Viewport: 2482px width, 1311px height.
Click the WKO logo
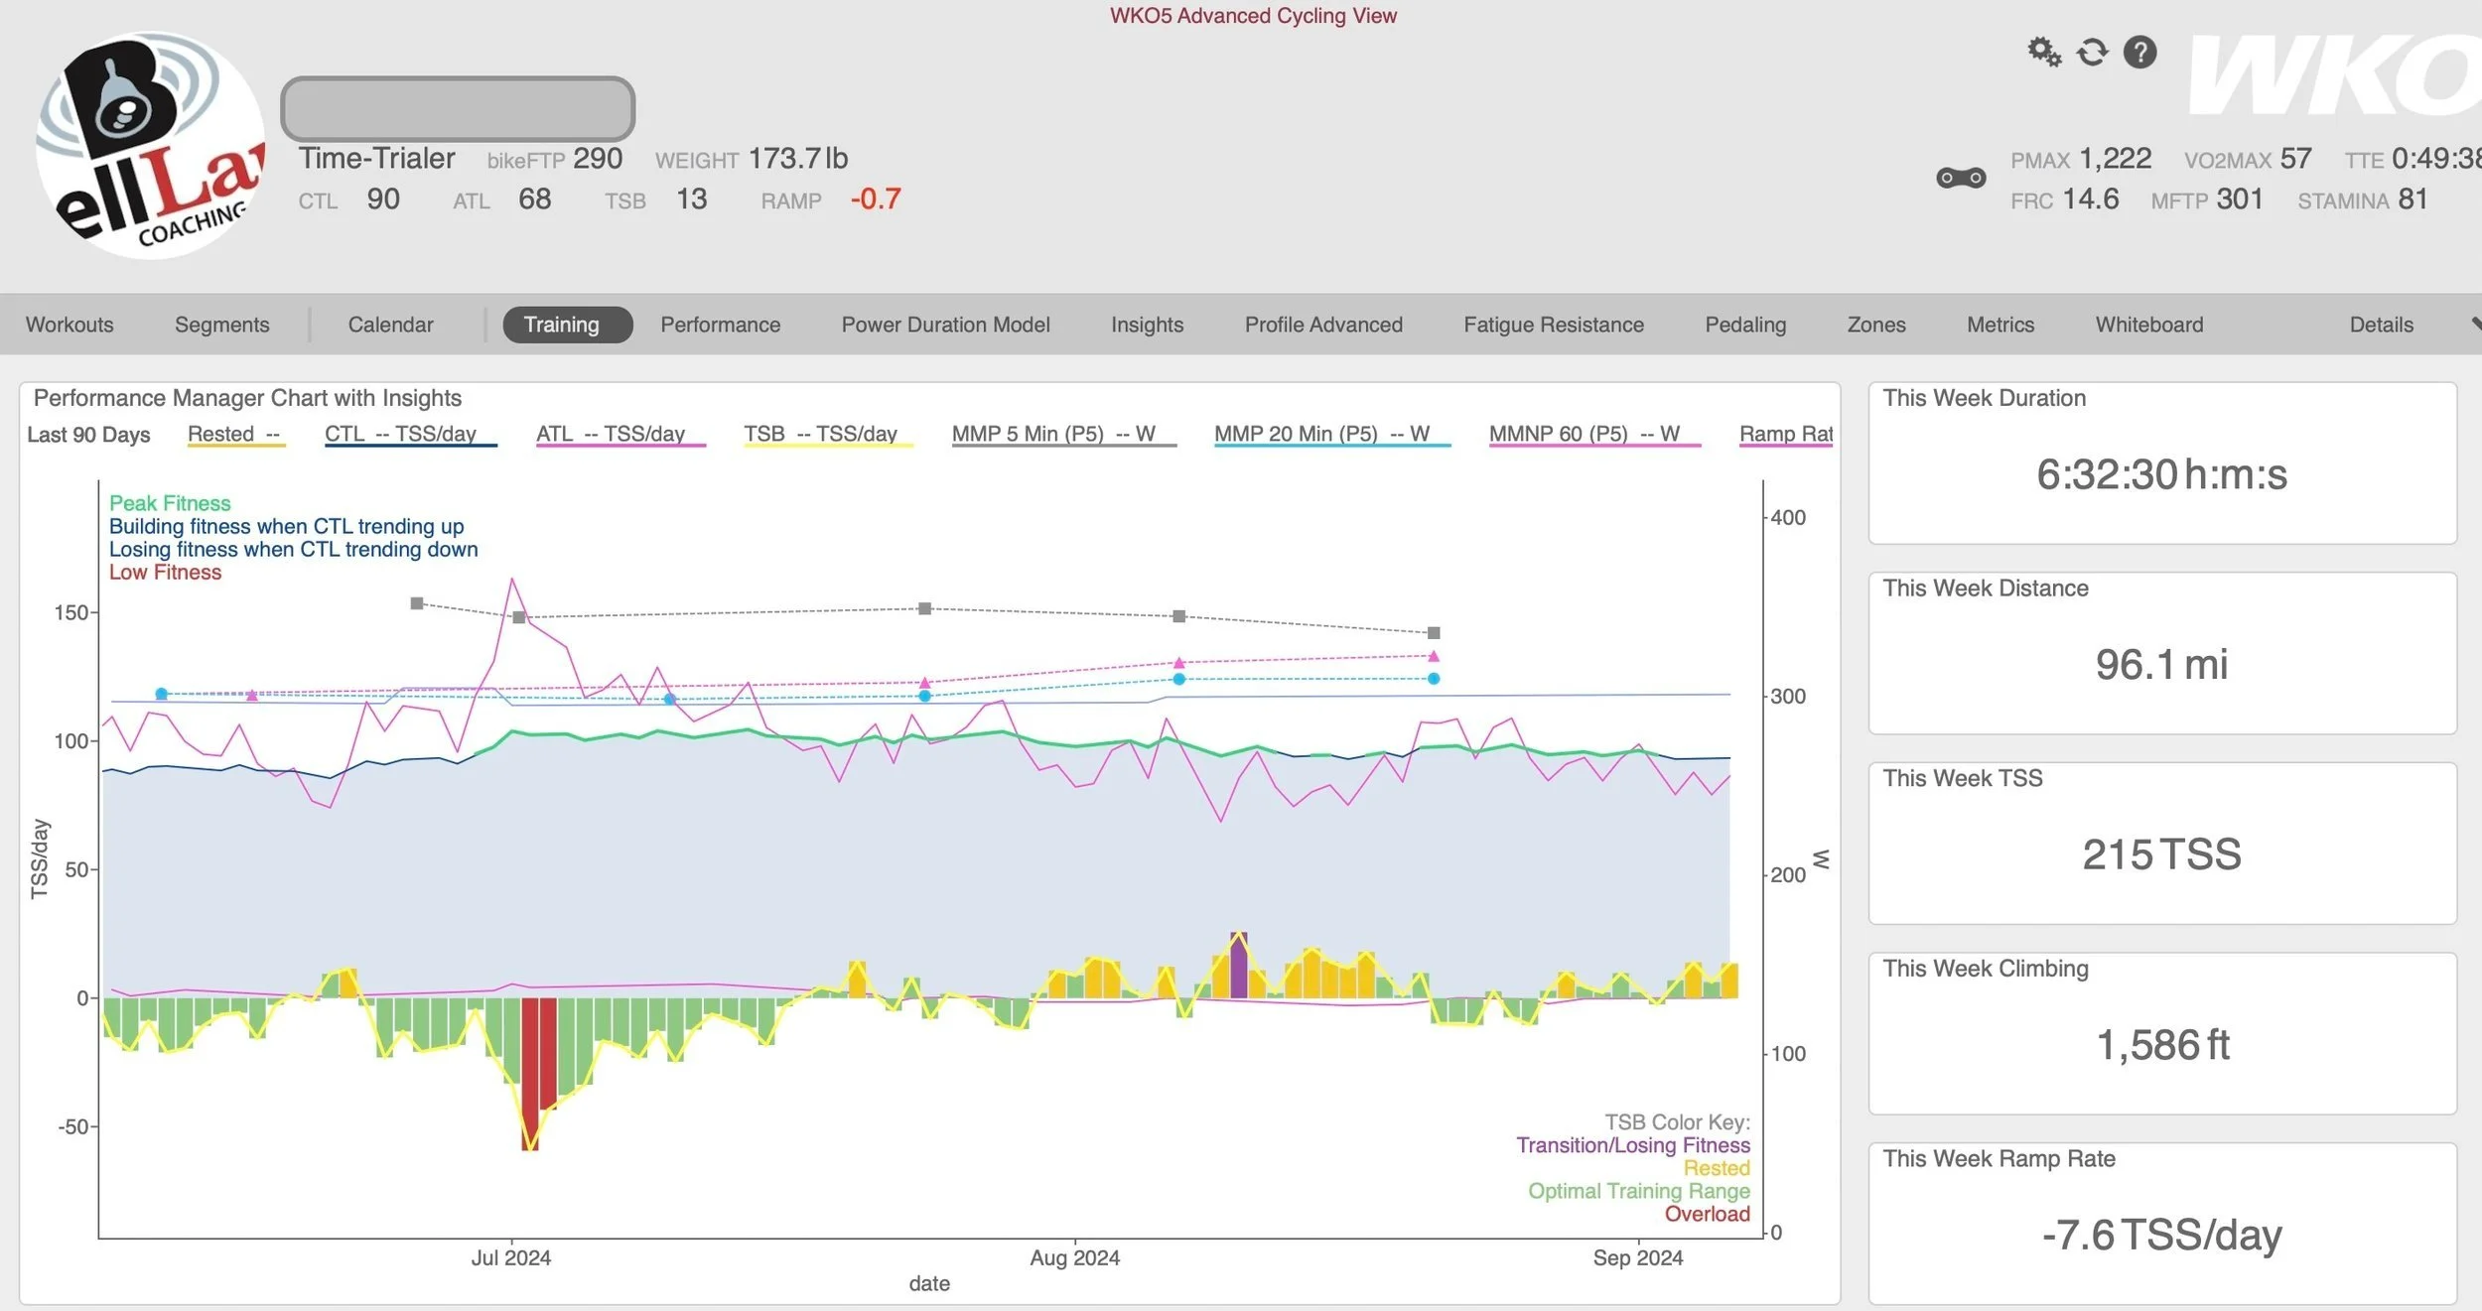pyautogui.click(x=2333, y=74)
